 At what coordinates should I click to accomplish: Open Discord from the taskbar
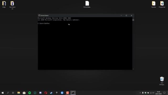point(40,93)
